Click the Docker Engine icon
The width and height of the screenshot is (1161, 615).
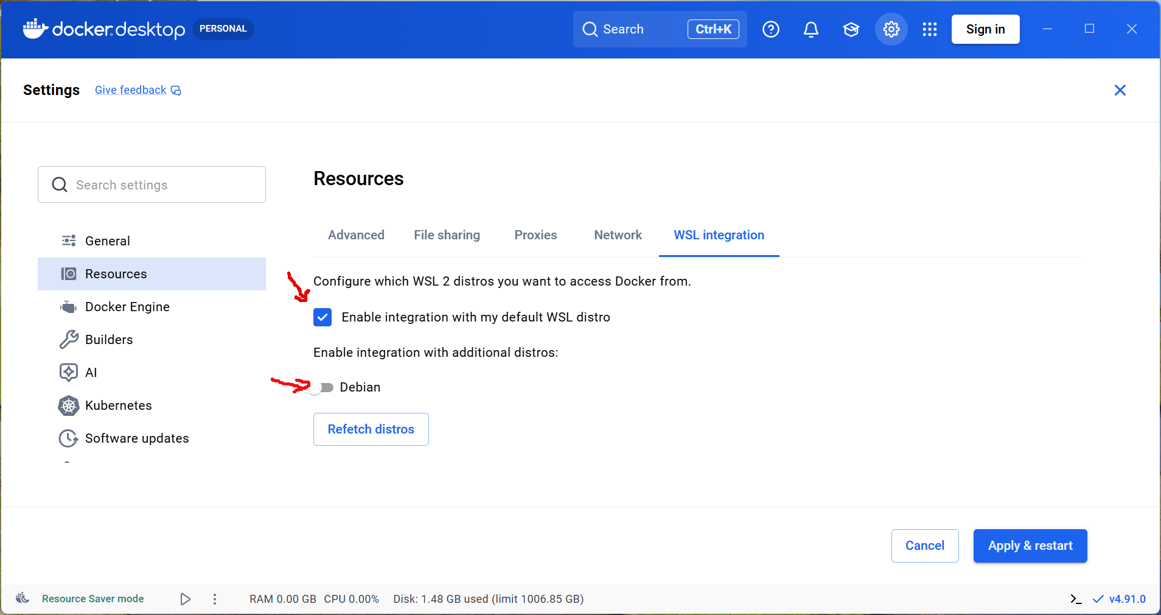coord(69,307)
